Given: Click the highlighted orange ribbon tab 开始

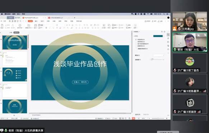Looking at the screenshot, I should click(x=30, y=21).
